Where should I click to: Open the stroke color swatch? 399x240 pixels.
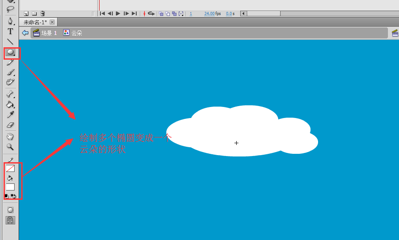click(10, 168)
